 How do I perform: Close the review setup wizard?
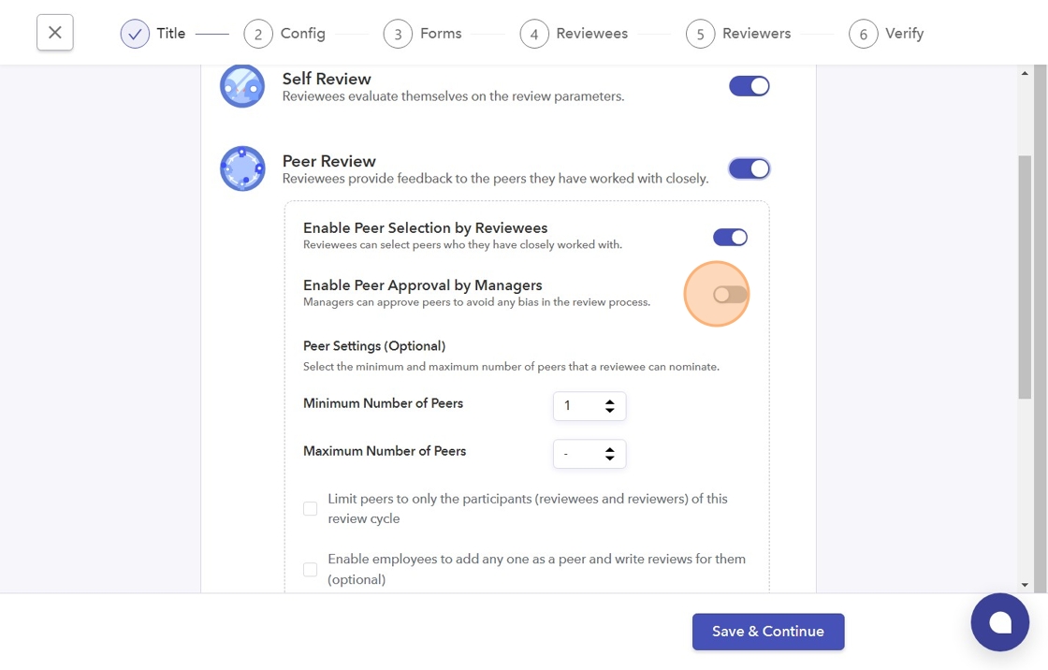click(x=55, y=33)
